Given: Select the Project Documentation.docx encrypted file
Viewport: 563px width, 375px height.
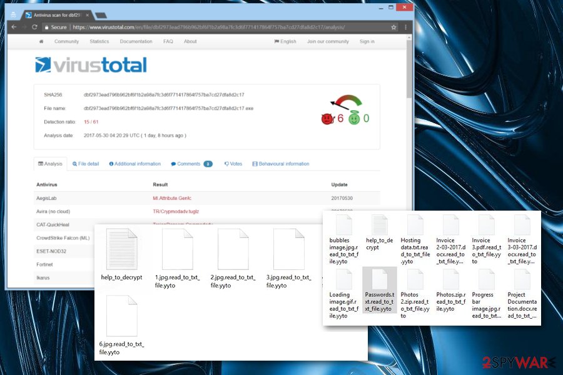Looking at the screenshot, I should click(522, 294).
